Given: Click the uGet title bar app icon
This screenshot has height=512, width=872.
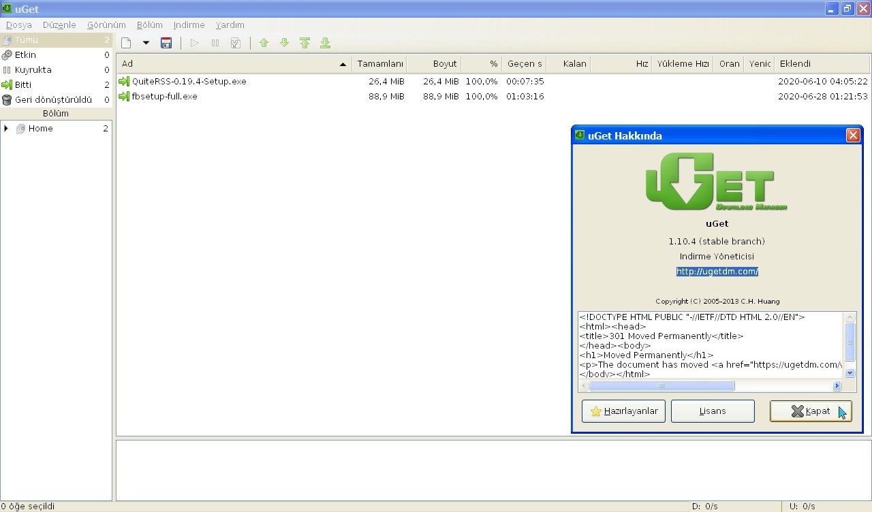Looking at the screenshot, I should pyautogui.click(x=7, y=8).
